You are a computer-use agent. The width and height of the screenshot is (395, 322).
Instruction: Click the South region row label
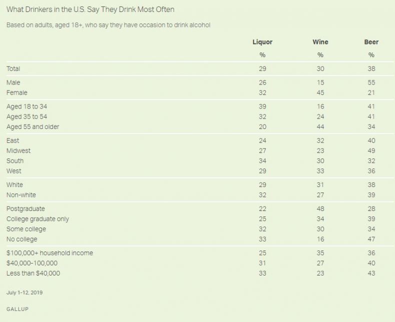pyautogui.click(x=15, y=160)
